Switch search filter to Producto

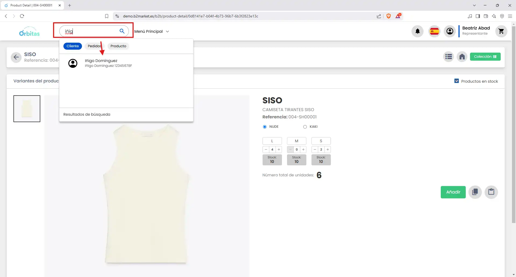[x=118, y=46]
